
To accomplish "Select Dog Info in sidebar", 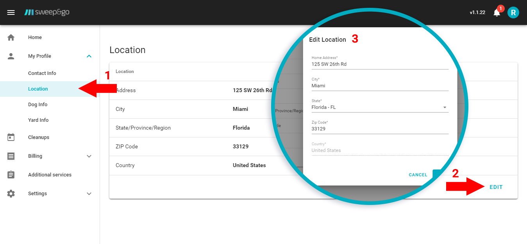I will coord(38,105).
